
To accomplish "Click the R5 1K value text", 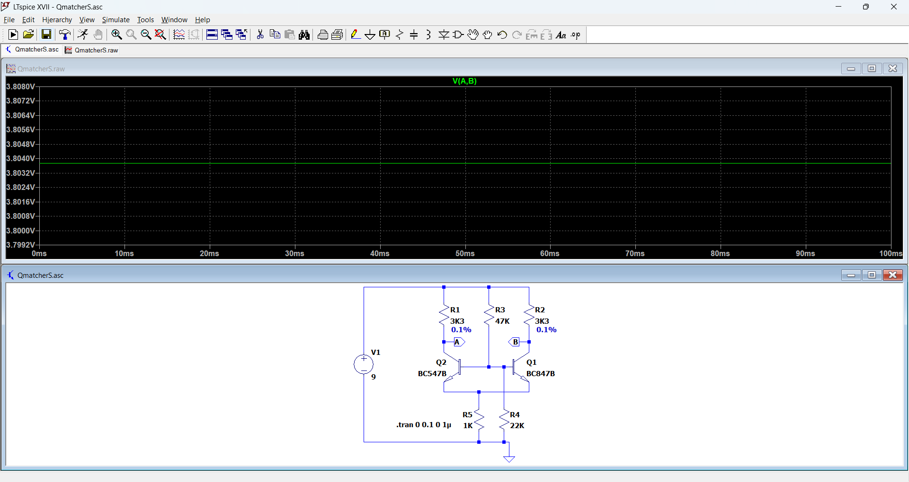I will [x=468, y=426].
